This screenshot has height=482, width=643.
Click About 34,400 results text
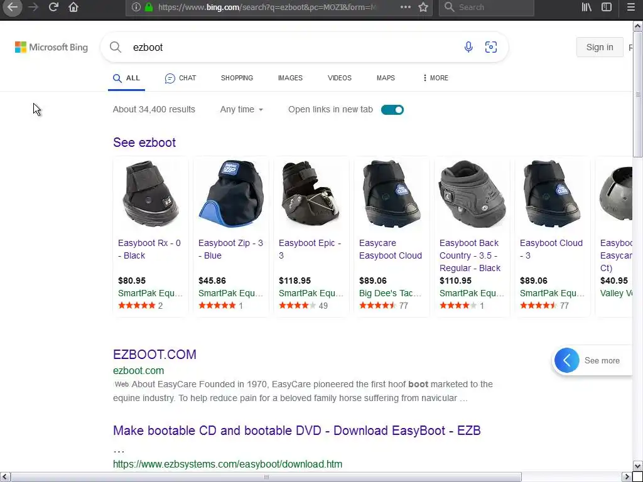154,109
